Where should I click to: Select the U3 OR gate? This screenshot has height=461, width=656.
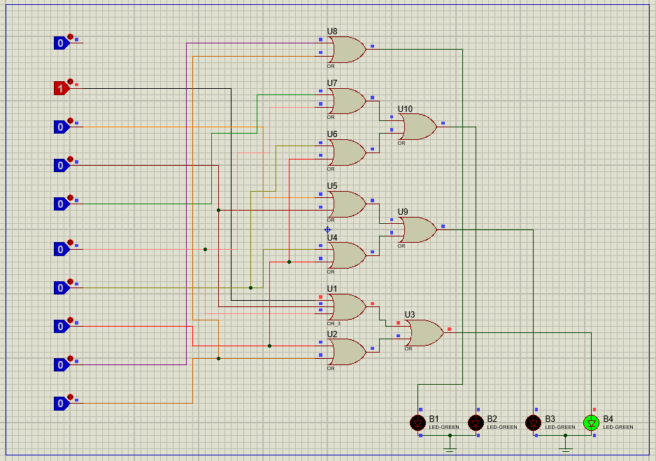[425, 332]
